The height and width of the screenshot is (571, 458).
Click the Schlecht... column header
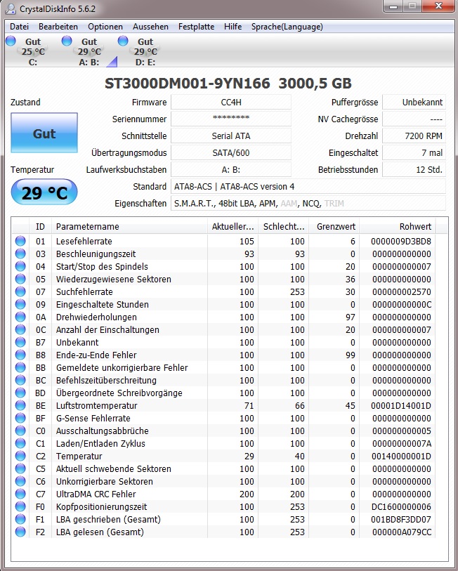coord(283,227)
